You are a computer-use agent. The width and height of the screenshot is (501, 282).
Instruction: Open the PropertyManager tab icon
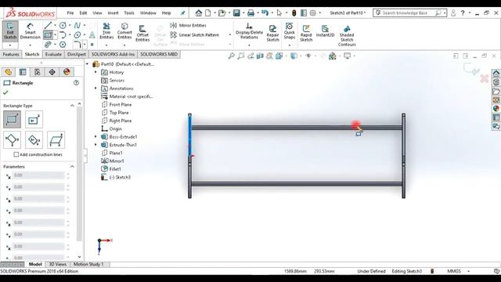pos(23,72)
